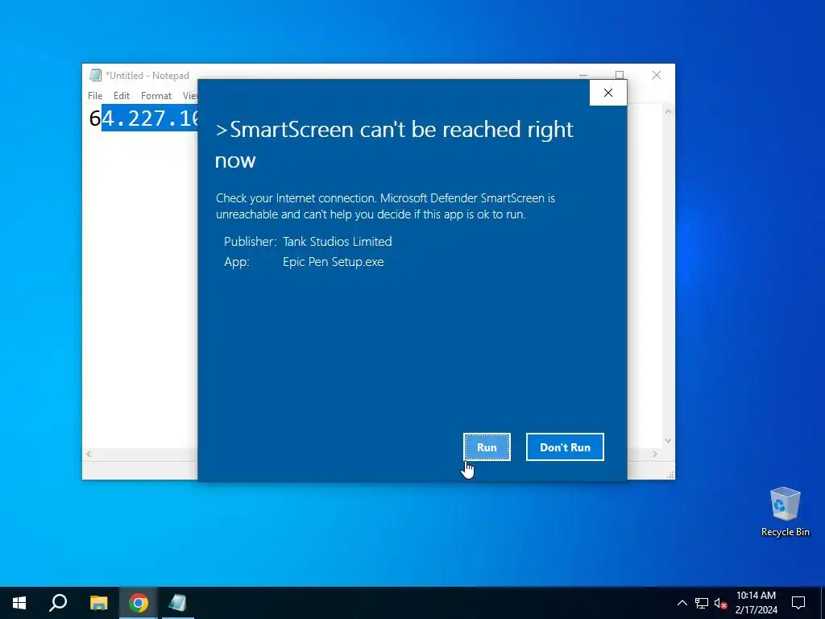Close the SmartScreen dialog with X
This screenshot has height=619, width=825.
[x=607, y=93]
